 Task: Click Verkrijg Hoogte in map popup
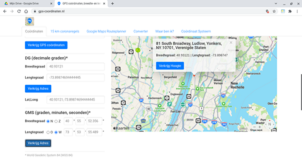170,66
